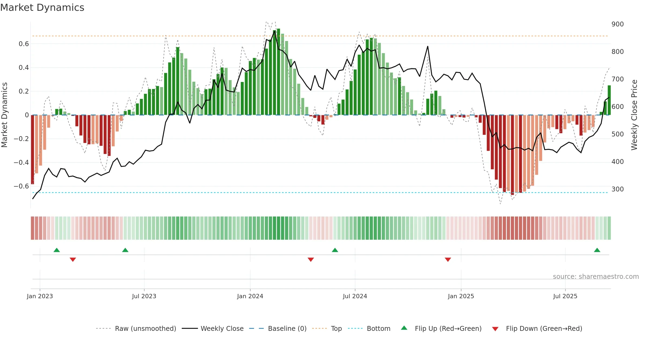Screen dimensions: 648x364
Task: Toggle the Top legend entry
Action: (x=327, y=328)
